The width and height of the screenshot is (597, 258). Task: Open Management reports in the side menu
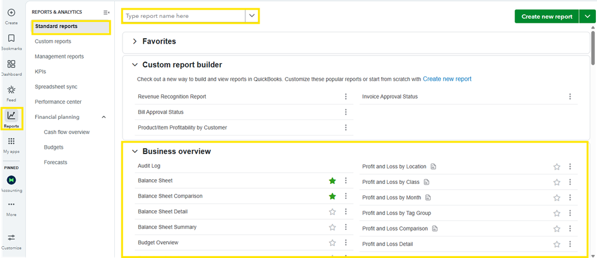pyautogui.click(x=59, y=56)
